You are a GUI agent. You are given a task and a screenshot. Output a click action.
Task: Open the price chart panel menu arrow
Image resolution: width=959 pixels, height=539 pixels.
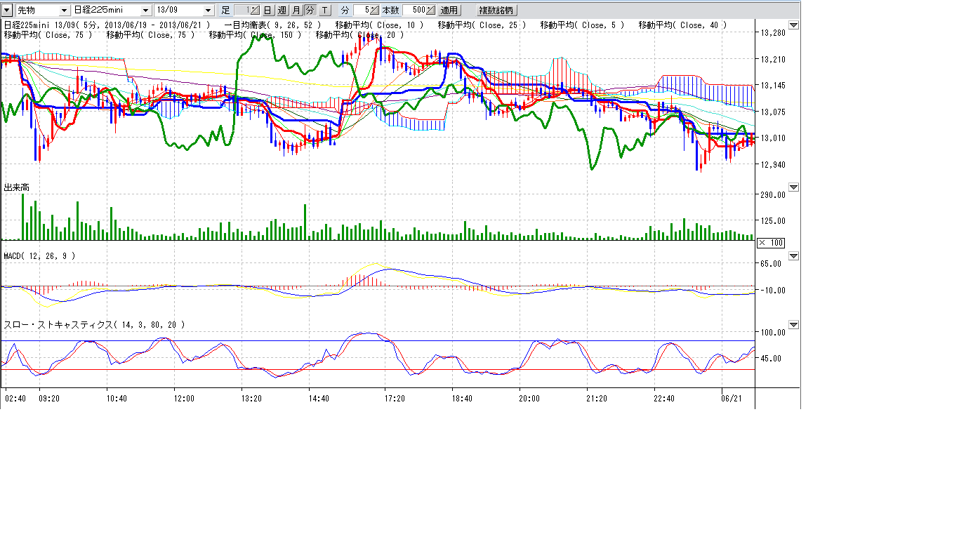(x=793, y=25)
